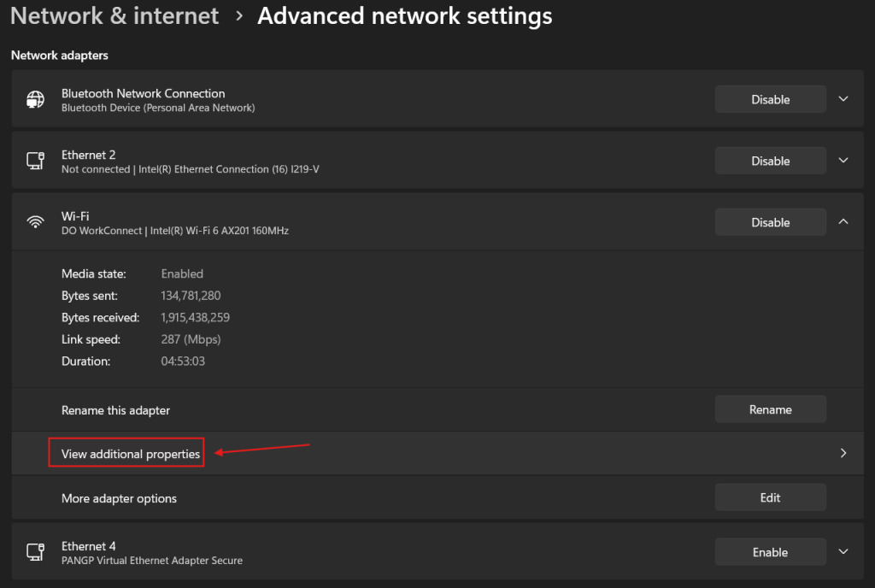Open the View additional properties chevron arrow
Image resolution: width=875 pixels, height=588 pixels.
[x=843, y=453]
